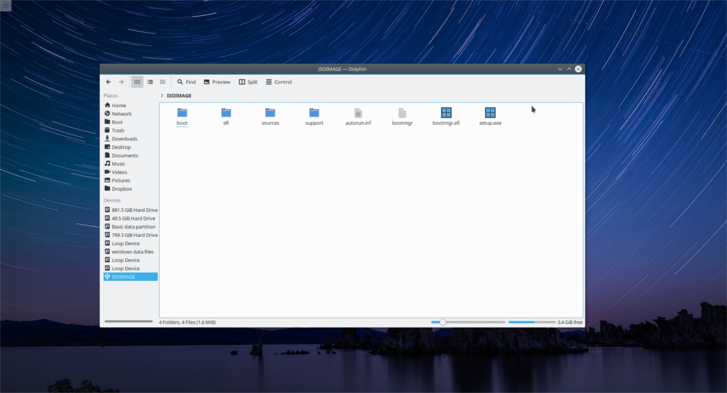Go to Home in Places
This screenshot has width=727, height=393.
pos(119,105)
